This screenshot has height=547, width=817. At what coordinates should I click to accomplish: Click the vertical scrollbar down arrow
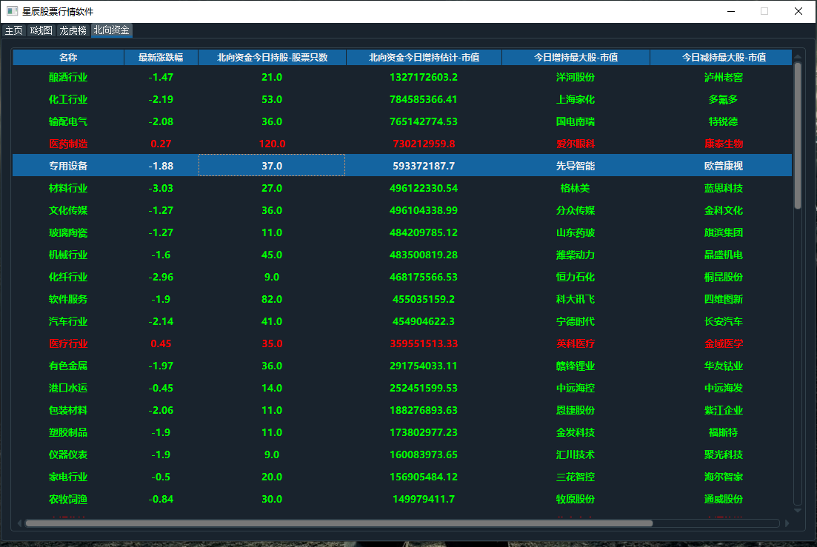(x=797, y=510)
